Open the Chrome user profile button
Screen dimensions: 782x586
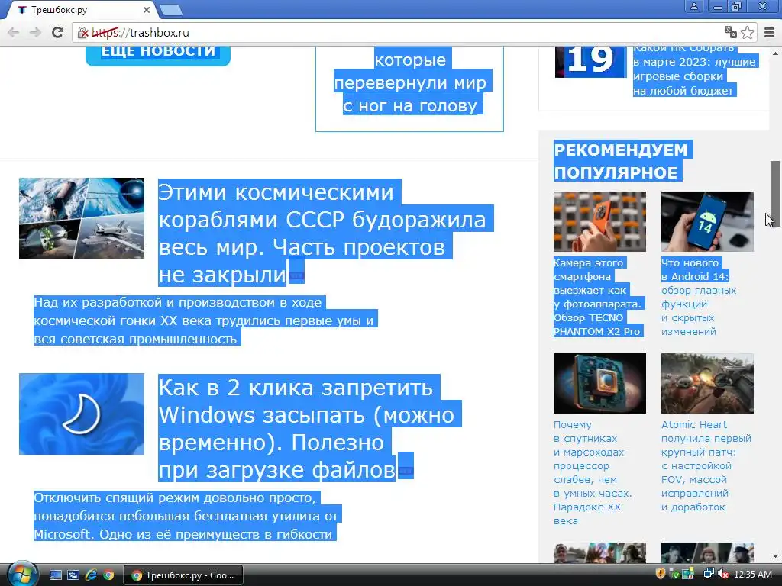(693, 6)
